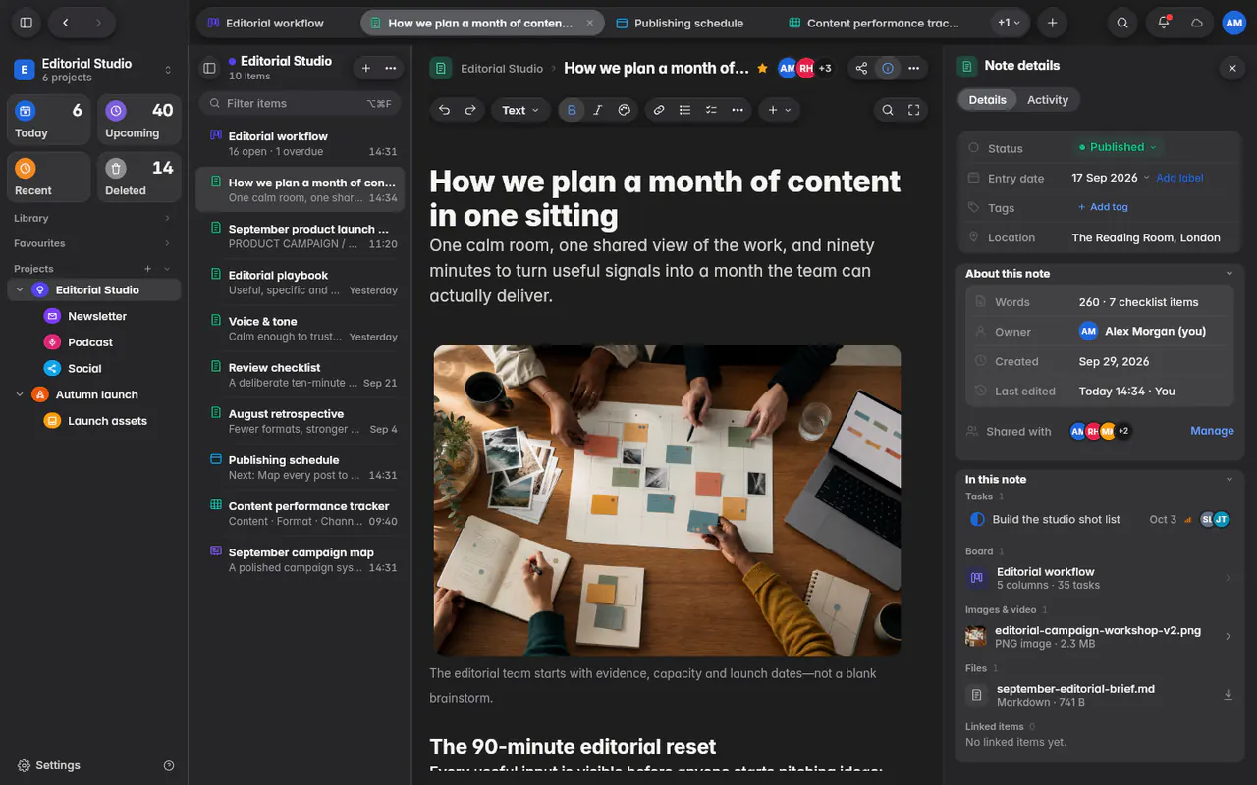
Task: Click Manage next to Shared with
Action: click(x=1212, y=431)
